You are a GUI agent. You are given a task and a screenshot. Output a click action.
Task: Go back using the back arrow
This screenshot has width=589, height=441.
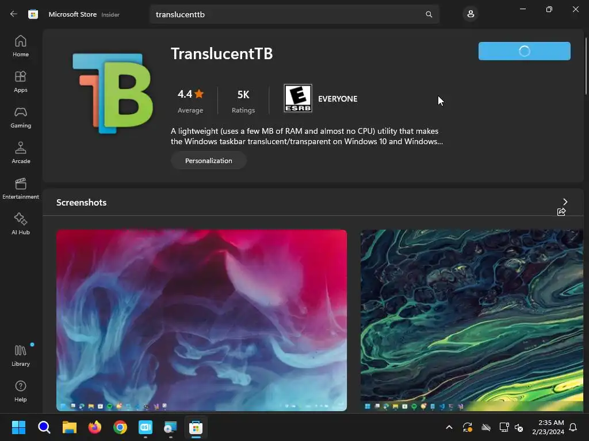click(x=14, y=14)
